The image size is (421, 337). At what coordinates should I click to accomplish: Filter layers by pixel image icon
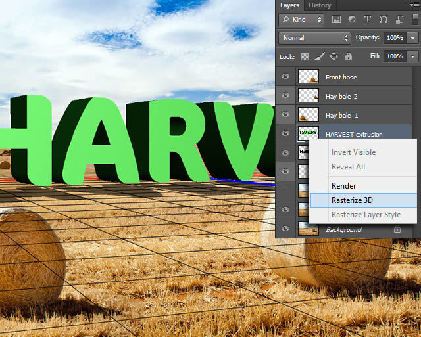click(x=336, y=19)
